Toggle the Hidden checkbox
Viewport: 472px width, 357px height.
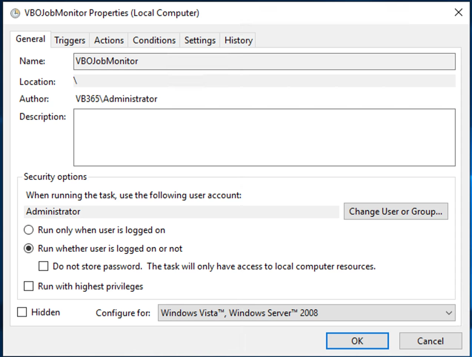click(22, 312)
